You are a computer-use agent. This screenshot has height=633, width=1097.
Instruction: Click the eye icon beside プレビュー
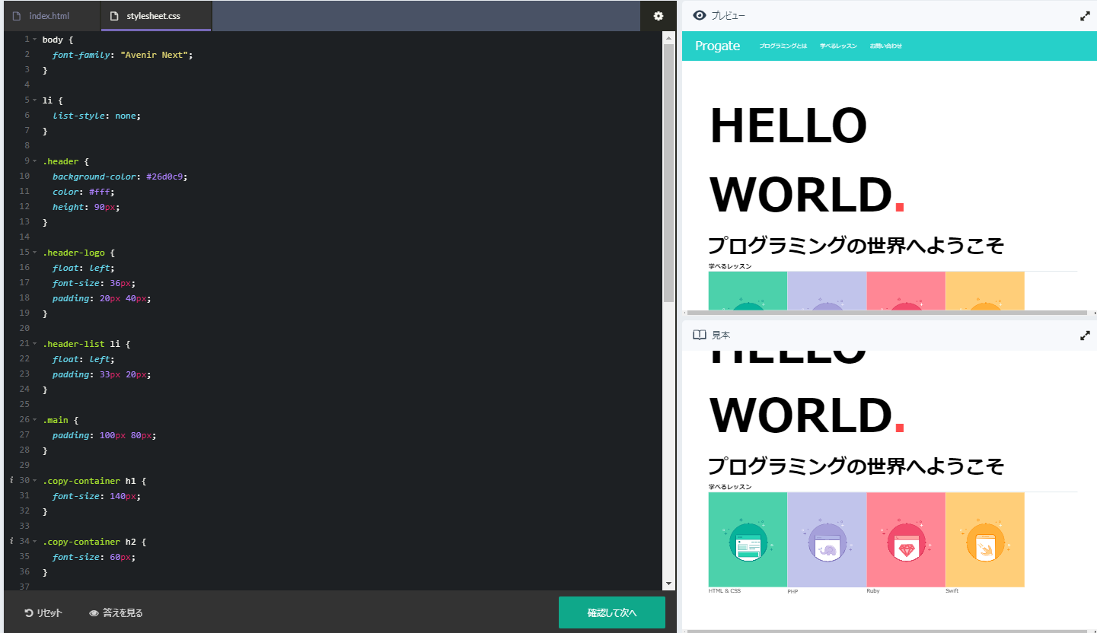pyautogui.click(x=700, y=15)
